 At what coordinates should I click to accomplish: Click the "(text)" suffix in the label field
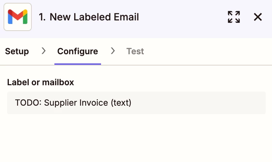121,103
